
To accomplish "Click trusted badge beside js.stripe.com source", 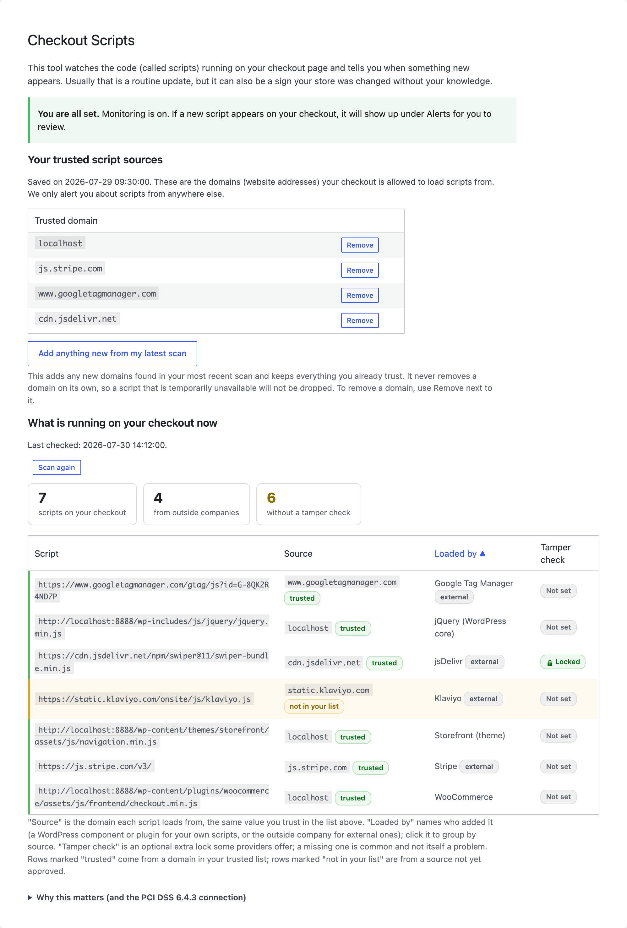I will pos(371,768).
